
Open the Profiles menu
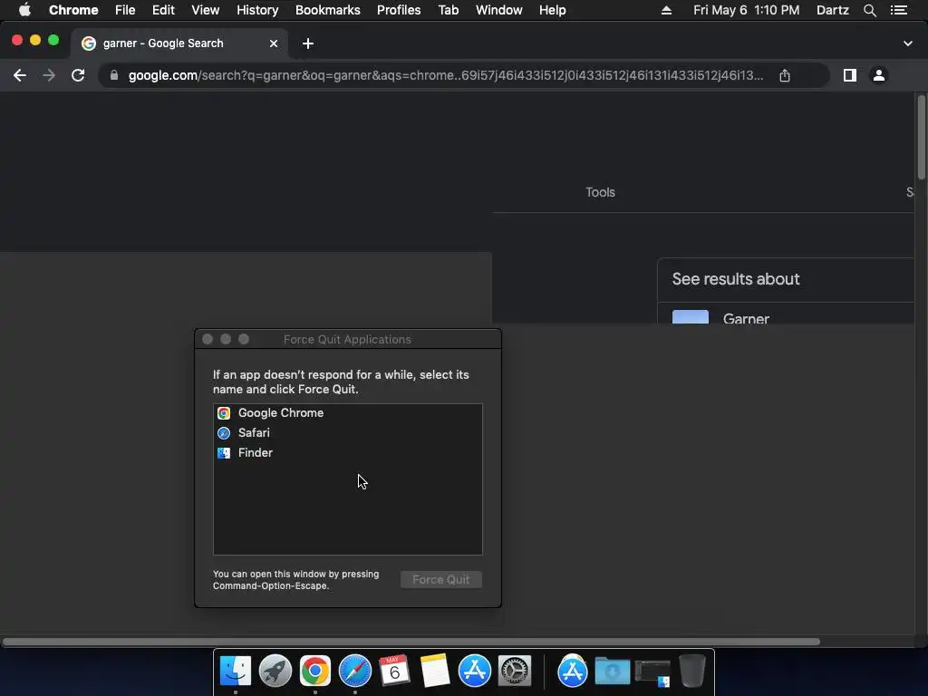pos(399,10)
